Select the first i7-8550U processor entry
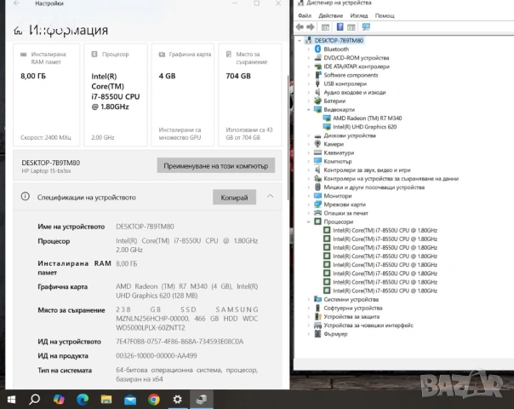Viewport: 514px width, 409px height. click(385, 230)
